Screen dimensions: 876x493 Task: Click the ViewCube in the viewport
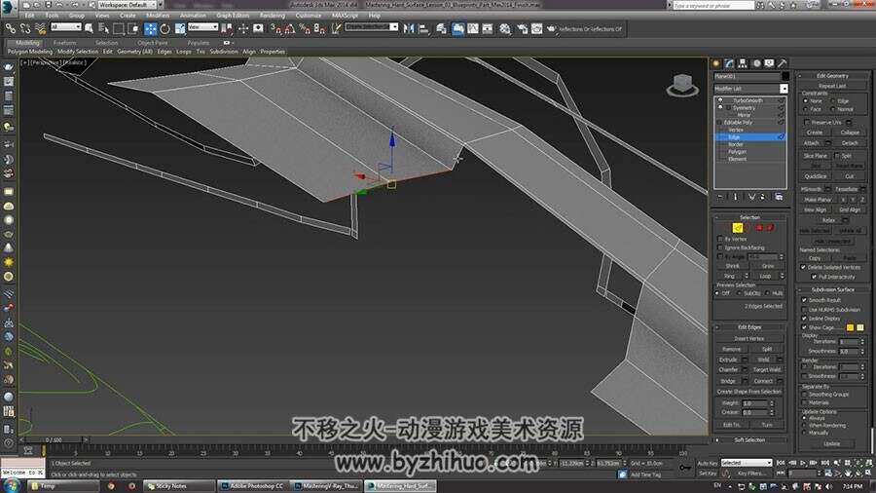[x=682, y=86]
